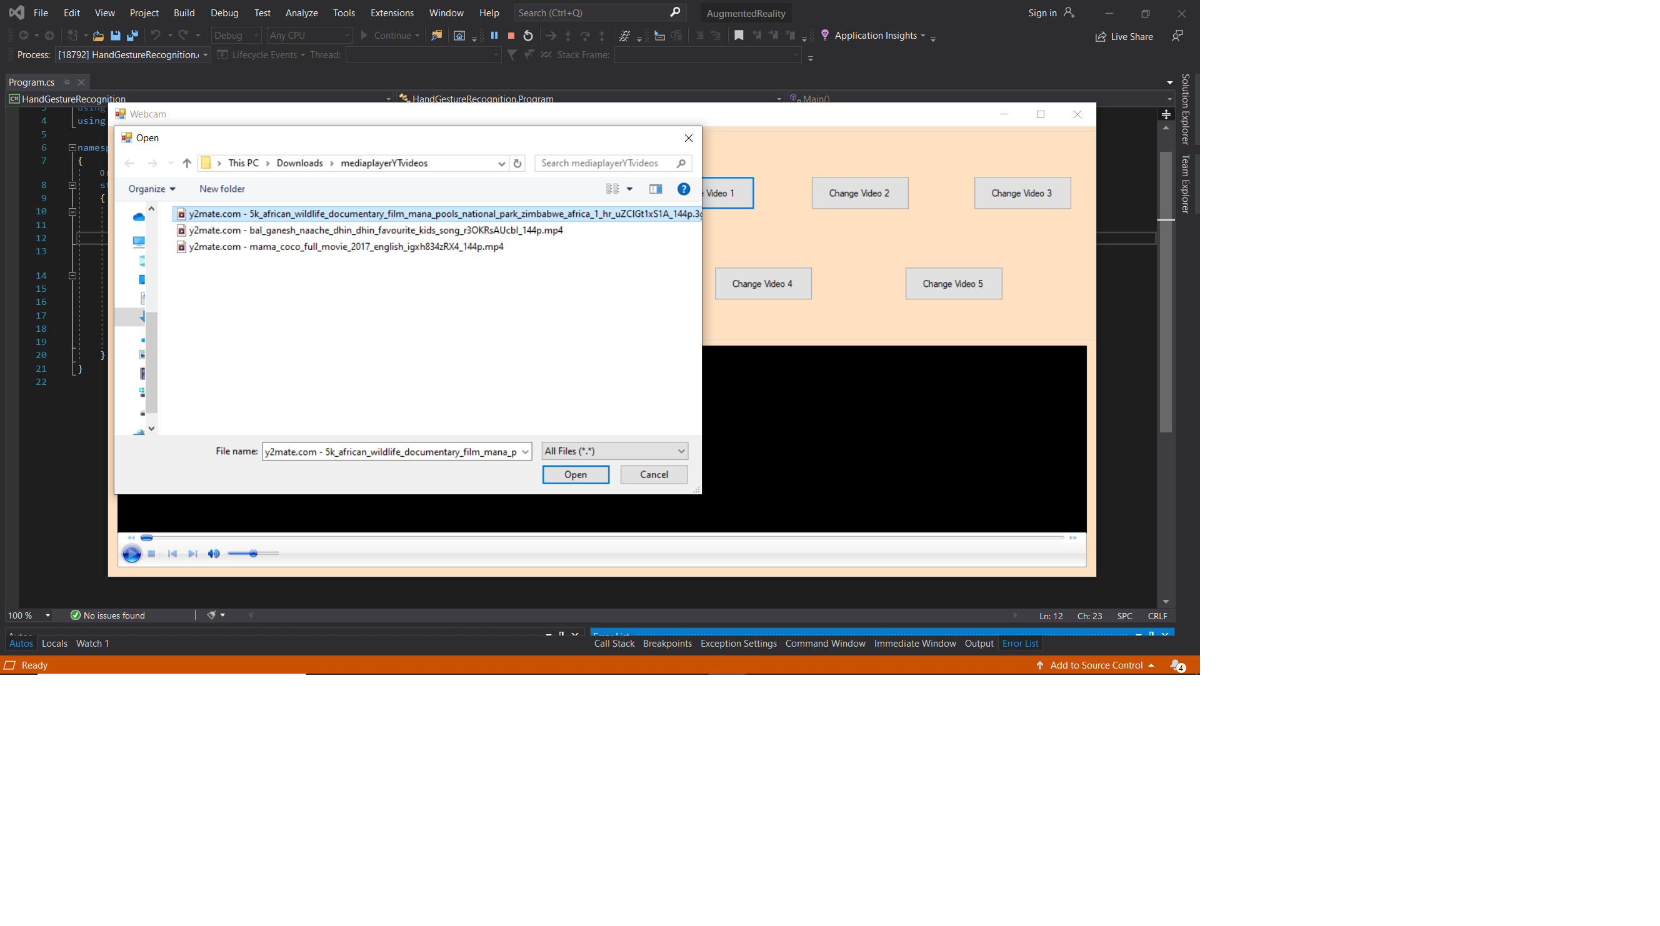Click the Break All pause icon
This screenshot has height=926, width=1660.
(494, 36)
